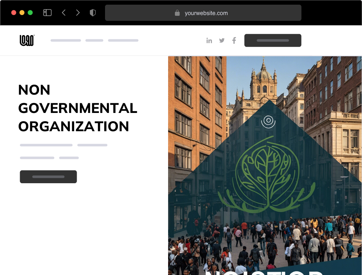
Task: Go forward using the right arrow
Action: coord(78,13)
